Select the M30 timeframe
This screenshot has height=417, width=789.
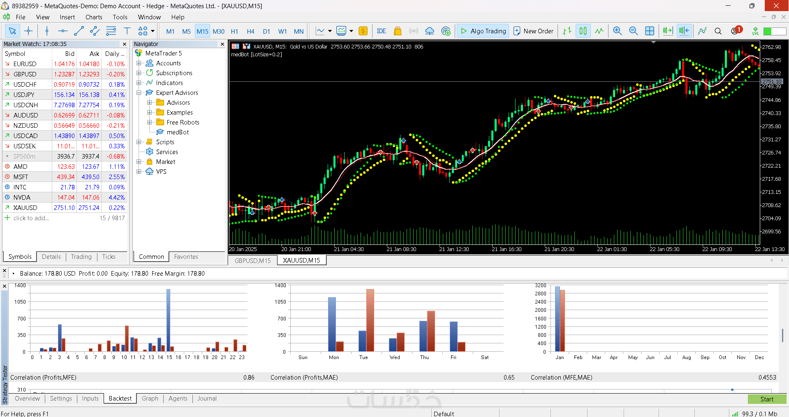tap(218, 31)
